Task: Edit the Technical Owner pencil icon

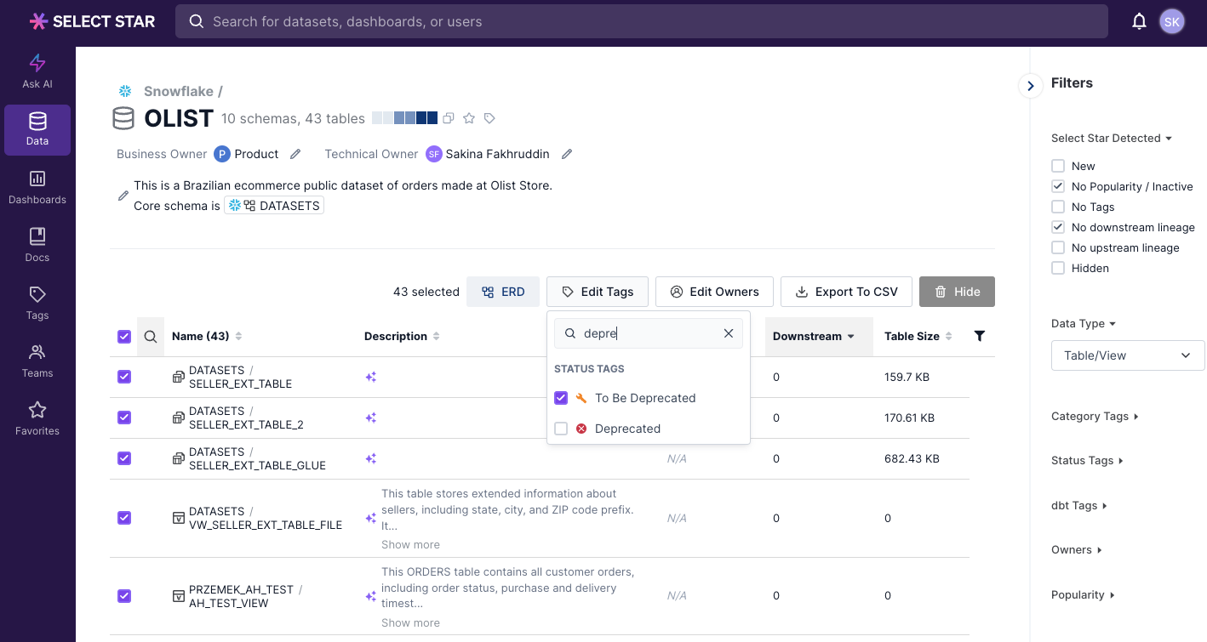Action: coord(567,154)
